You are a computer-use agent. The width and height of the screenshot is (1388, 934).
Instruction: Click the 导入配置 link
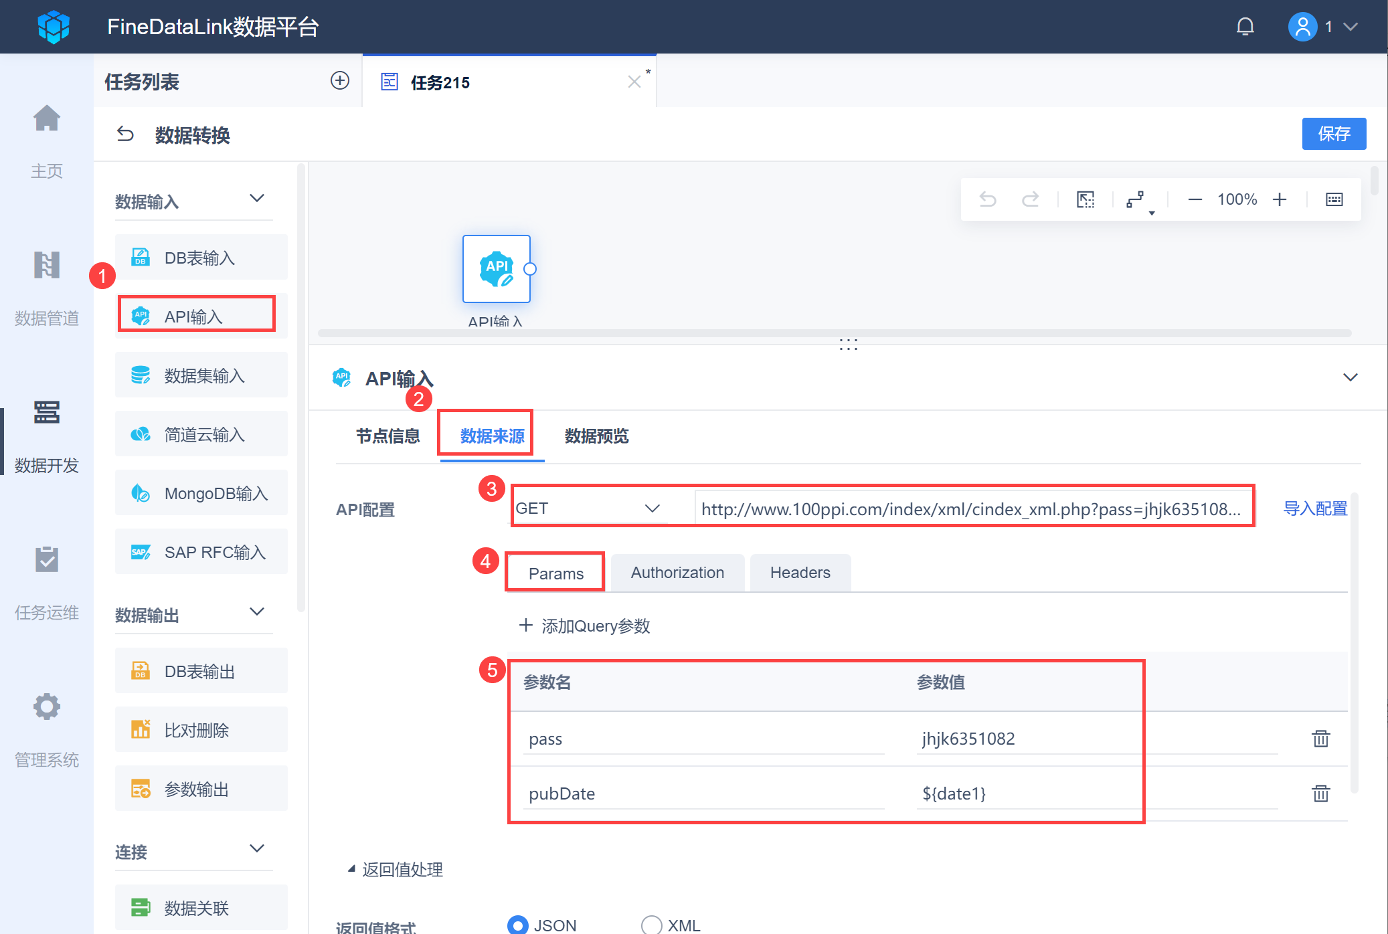tap(1314, 508)
